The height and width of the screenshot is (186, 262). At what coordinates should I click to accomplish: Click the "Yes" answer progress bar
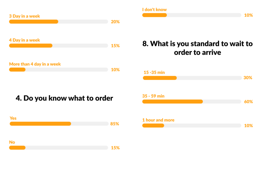point(59,124)
